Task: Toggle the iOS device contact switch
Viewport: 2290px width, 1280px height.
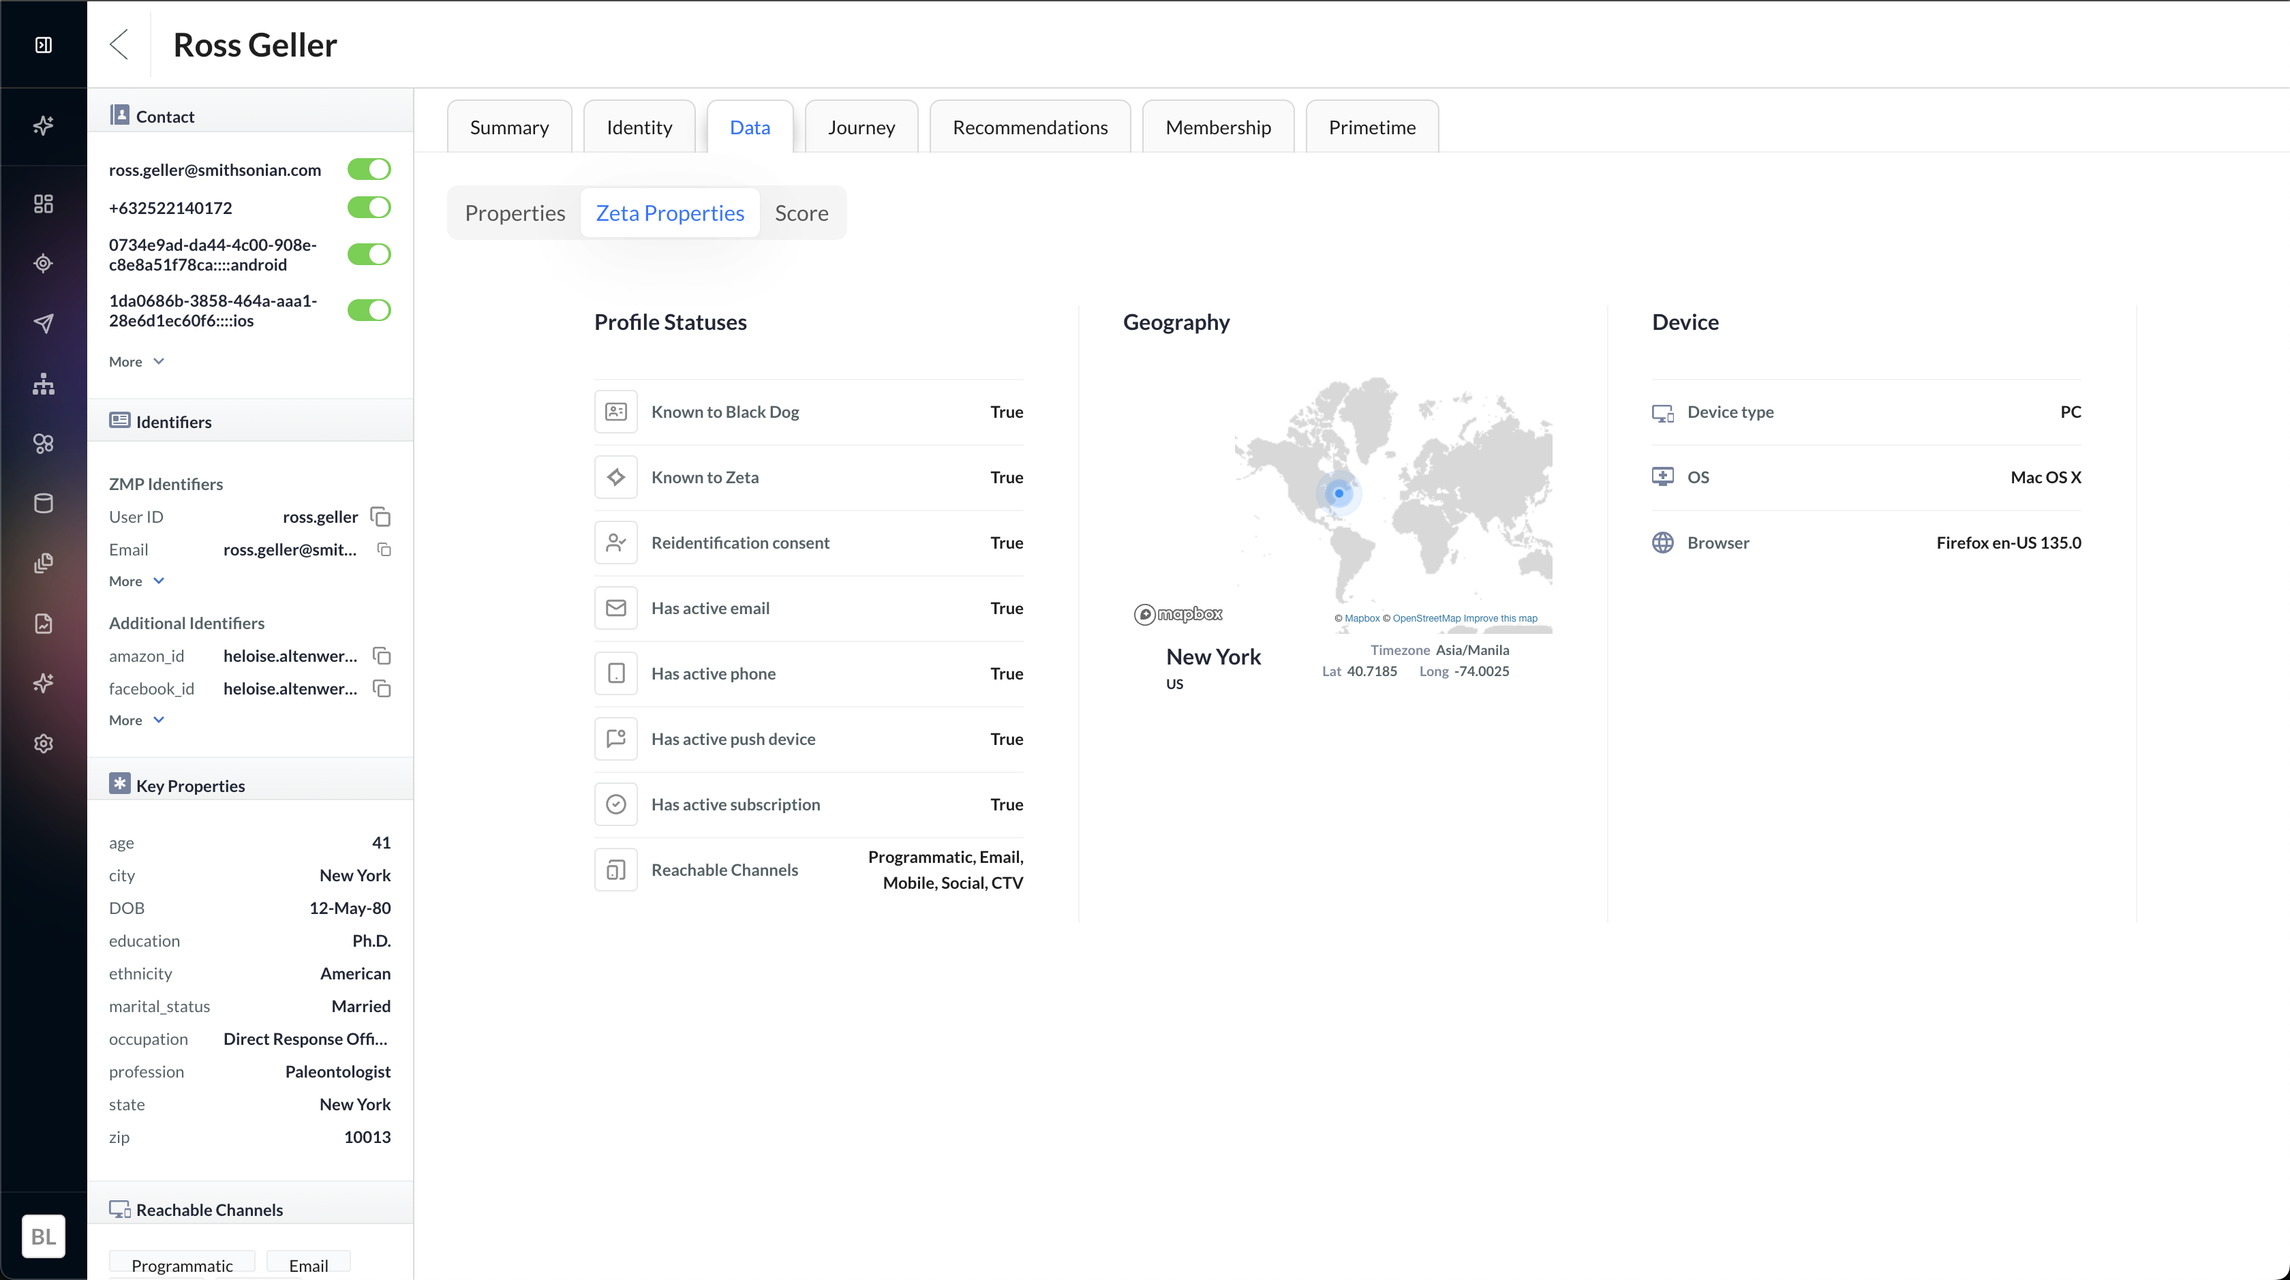Action: tap(369, 310)
